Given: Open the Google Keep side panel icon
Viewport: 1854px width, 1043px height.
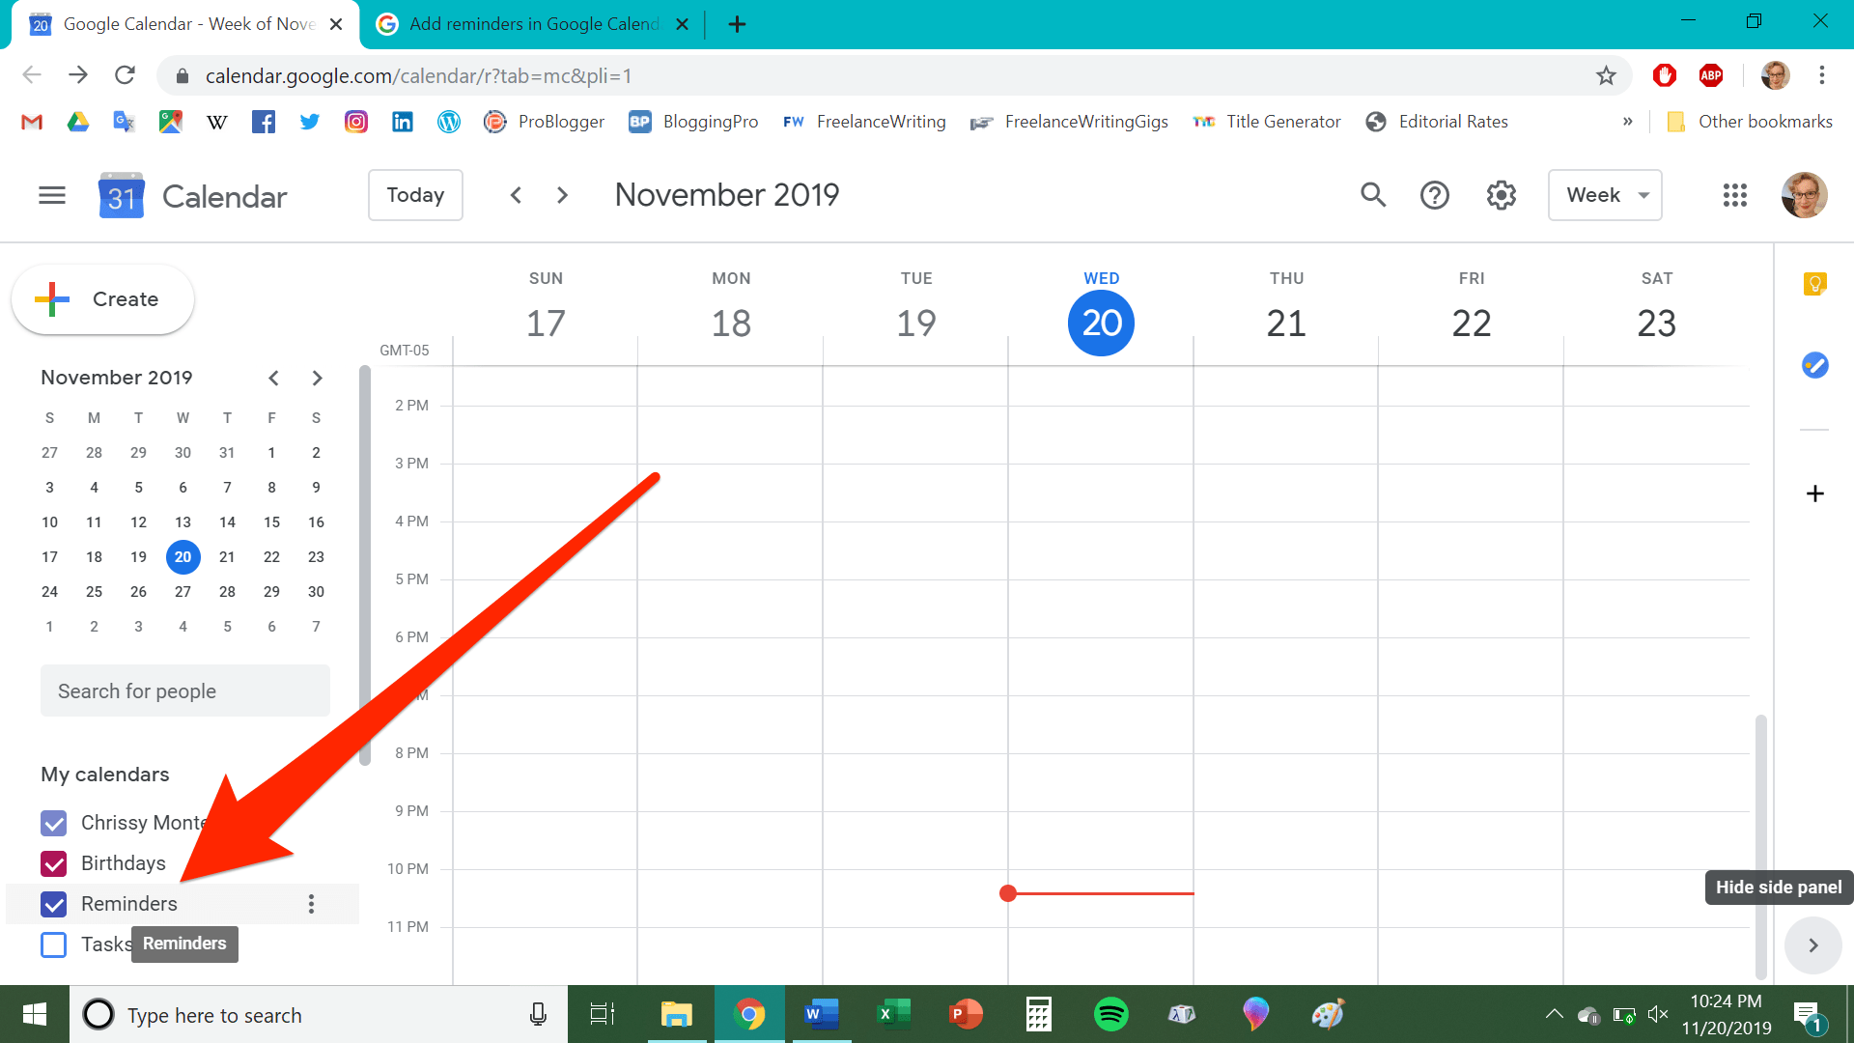Looking at the screenshot, I should (x=1814, y=284).
